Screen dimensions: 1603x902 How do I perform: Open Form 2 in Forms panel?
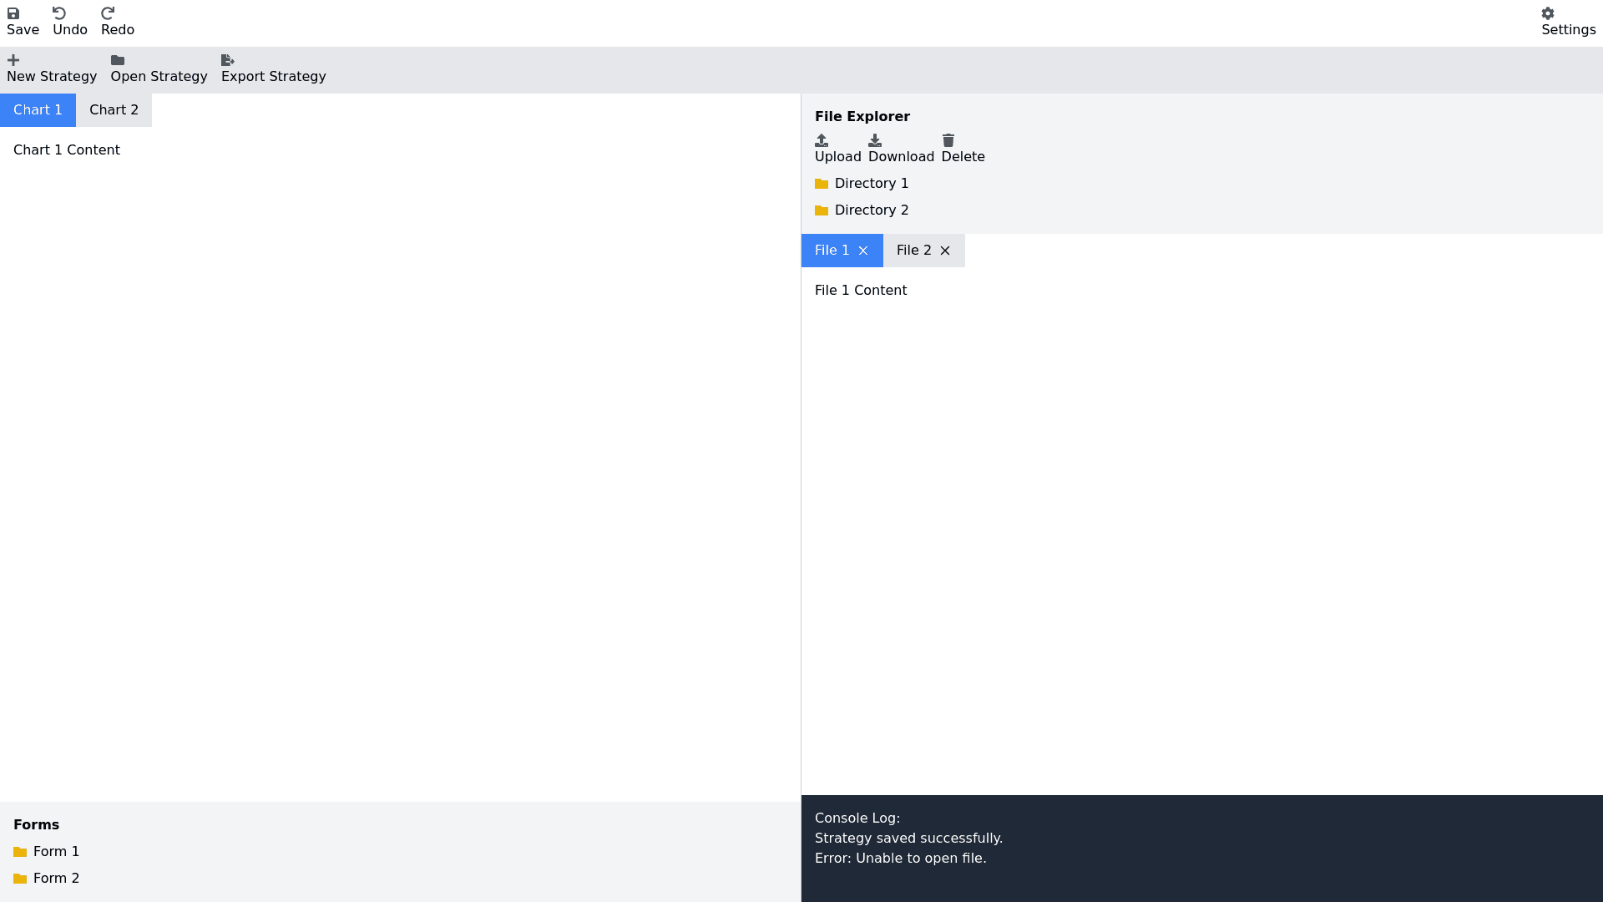pyautogui.click(x=56, y=879)
